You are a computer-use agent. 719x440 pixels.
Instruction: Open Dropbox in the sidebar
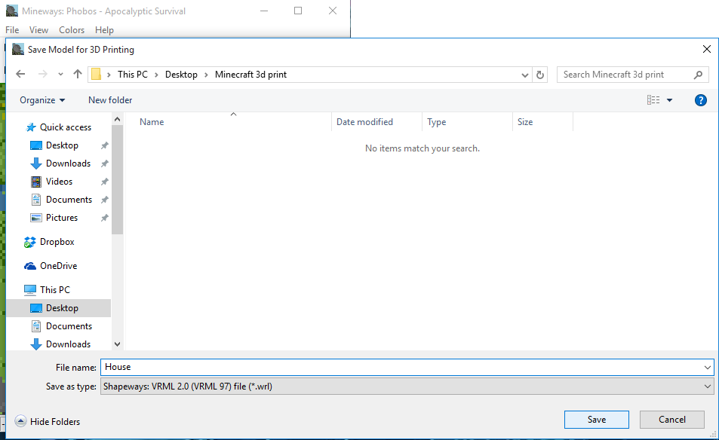(x=57, y=242)
